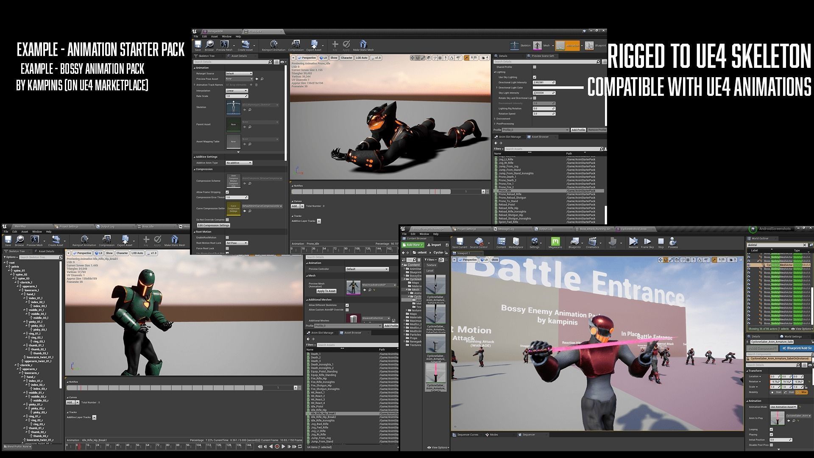
Task: Open Perspective dropdown in Battle Entrance viewport
Action: click(x=468, y=260)
